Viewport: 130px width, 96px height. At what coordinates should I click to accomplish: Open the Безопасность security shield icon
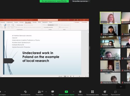pos(25,92)
